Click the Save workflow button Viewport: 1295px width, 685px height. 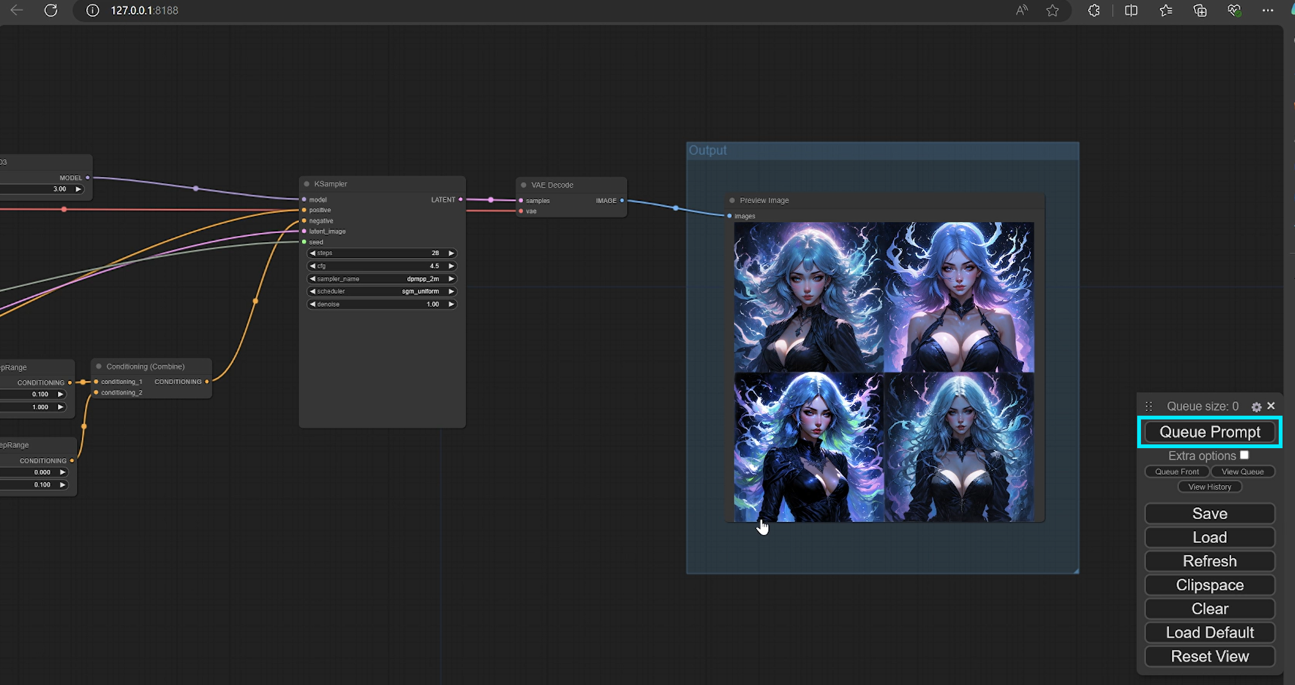point(1208,514)
